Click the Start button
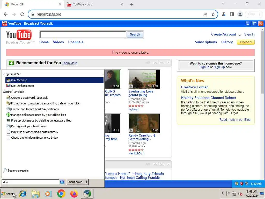This screenshot has width=265, height=199. [x=7, y=194]
